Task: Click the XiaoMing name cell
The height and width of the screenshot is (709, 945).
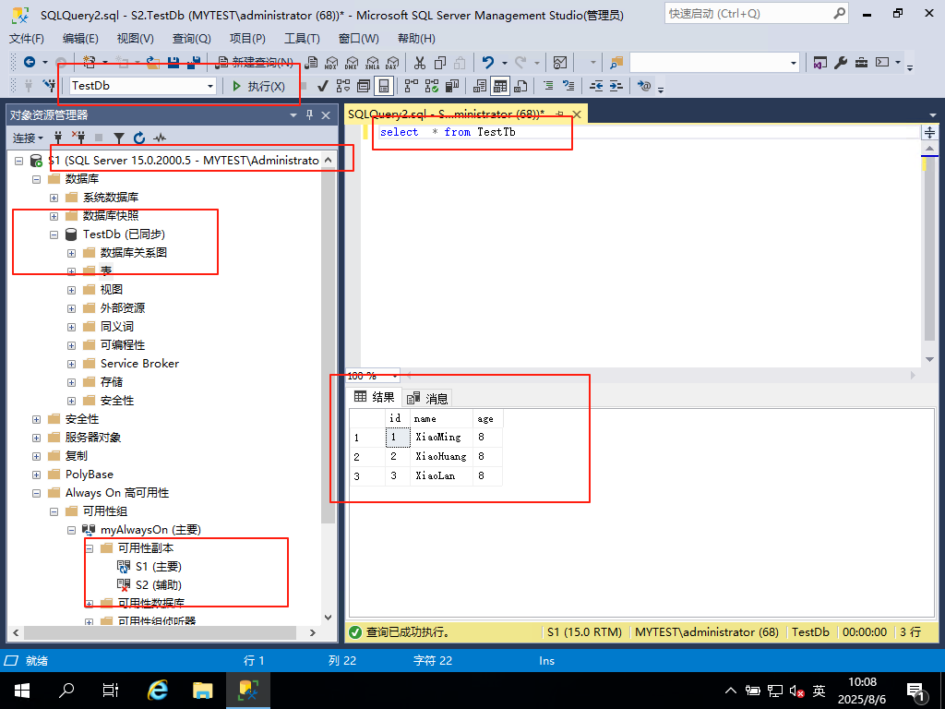Action: tap(441, 437)
